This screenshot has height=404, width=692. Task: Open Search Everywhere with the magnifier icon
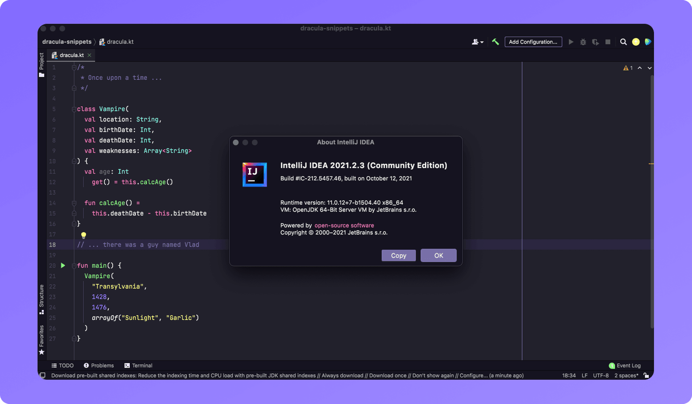pos(623,42)
